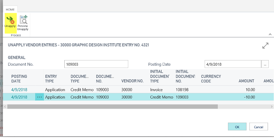
Task: Select the Entry Type column header
Action: click(51, 79)
